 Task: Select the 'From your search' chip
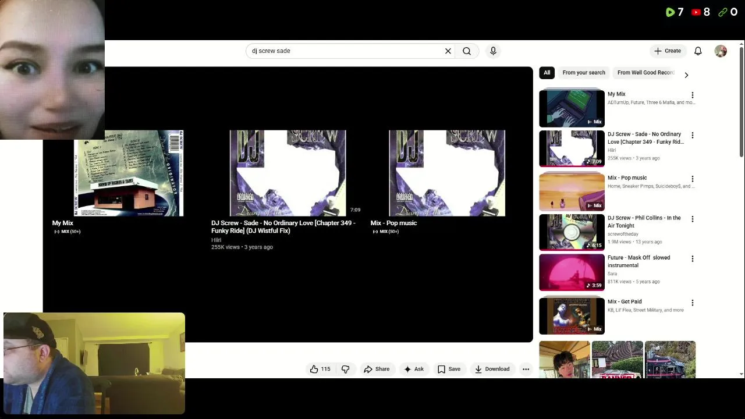584,73
